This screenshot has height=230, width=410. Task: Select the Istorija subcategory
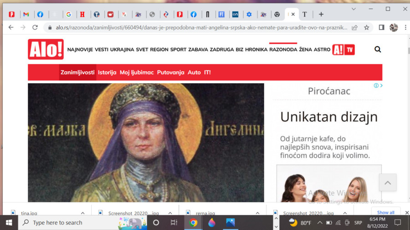[x=107, y=72]
